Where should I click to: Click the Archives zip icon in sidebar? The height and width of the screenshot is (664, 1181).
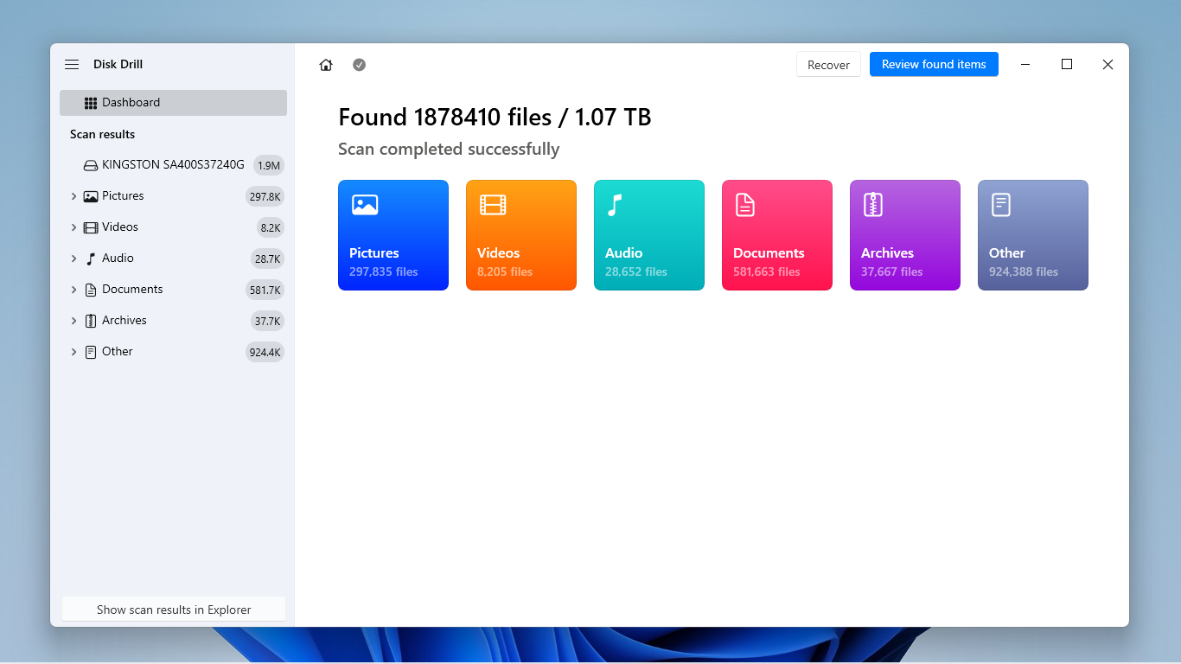coord(91,321)
